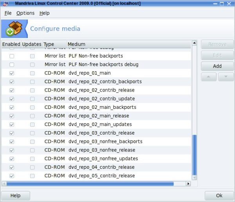This screenshot has height=202, width=235.
Task: Click the move medium down arrow button
Action: [x=226, y=77]
